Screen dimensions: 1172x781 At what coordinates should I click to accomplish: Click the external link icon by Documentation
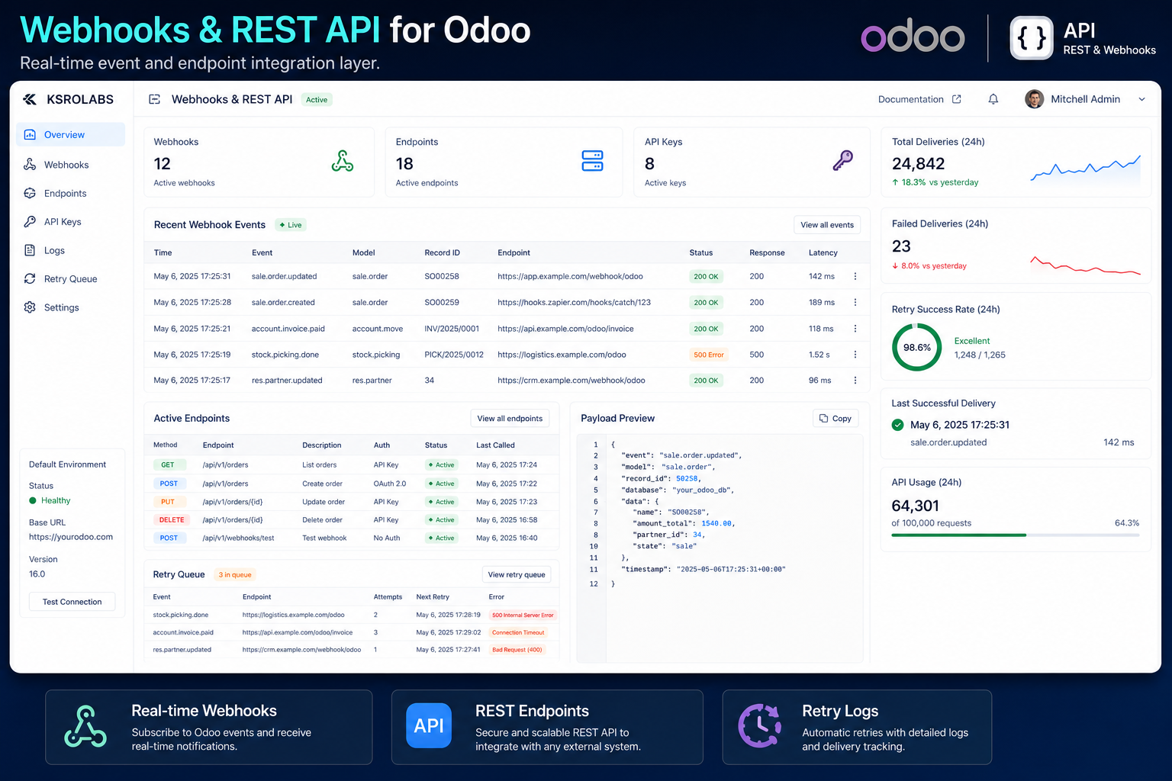coord(957,99)
